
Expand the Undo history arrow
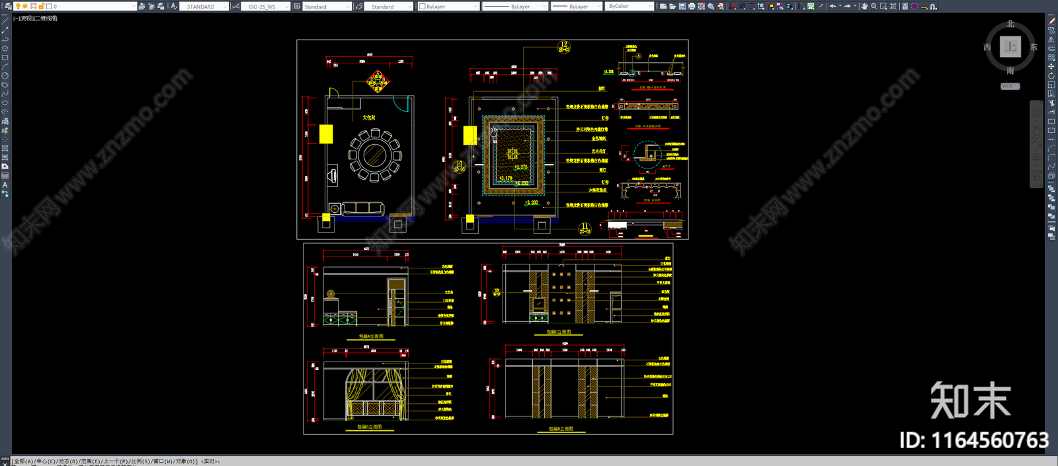coord(840,6)
